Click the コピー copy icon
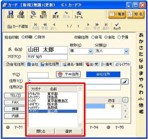The image size is (148, 139). (x=33, y=14)
